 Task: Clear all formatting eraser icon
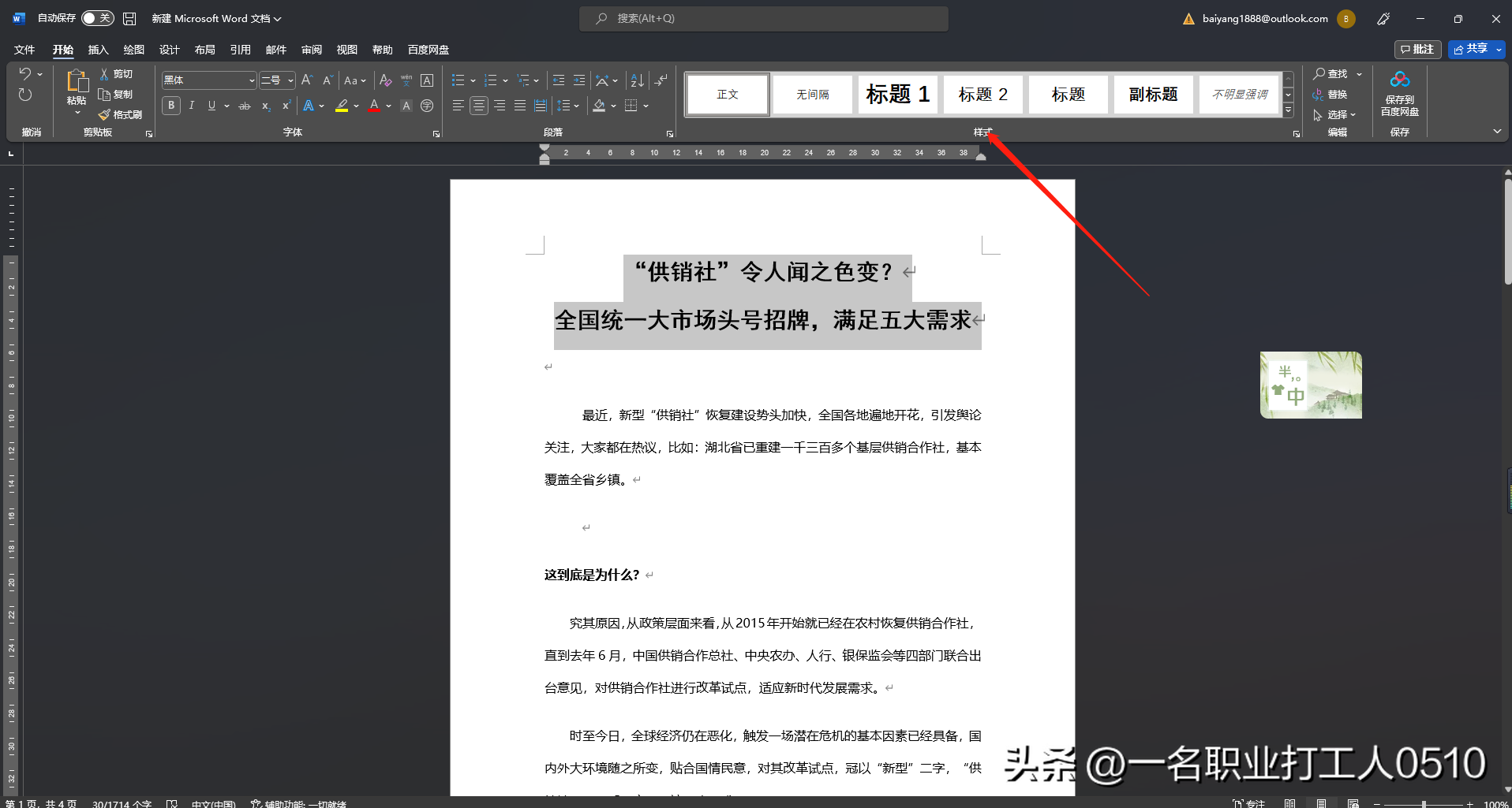385,80
